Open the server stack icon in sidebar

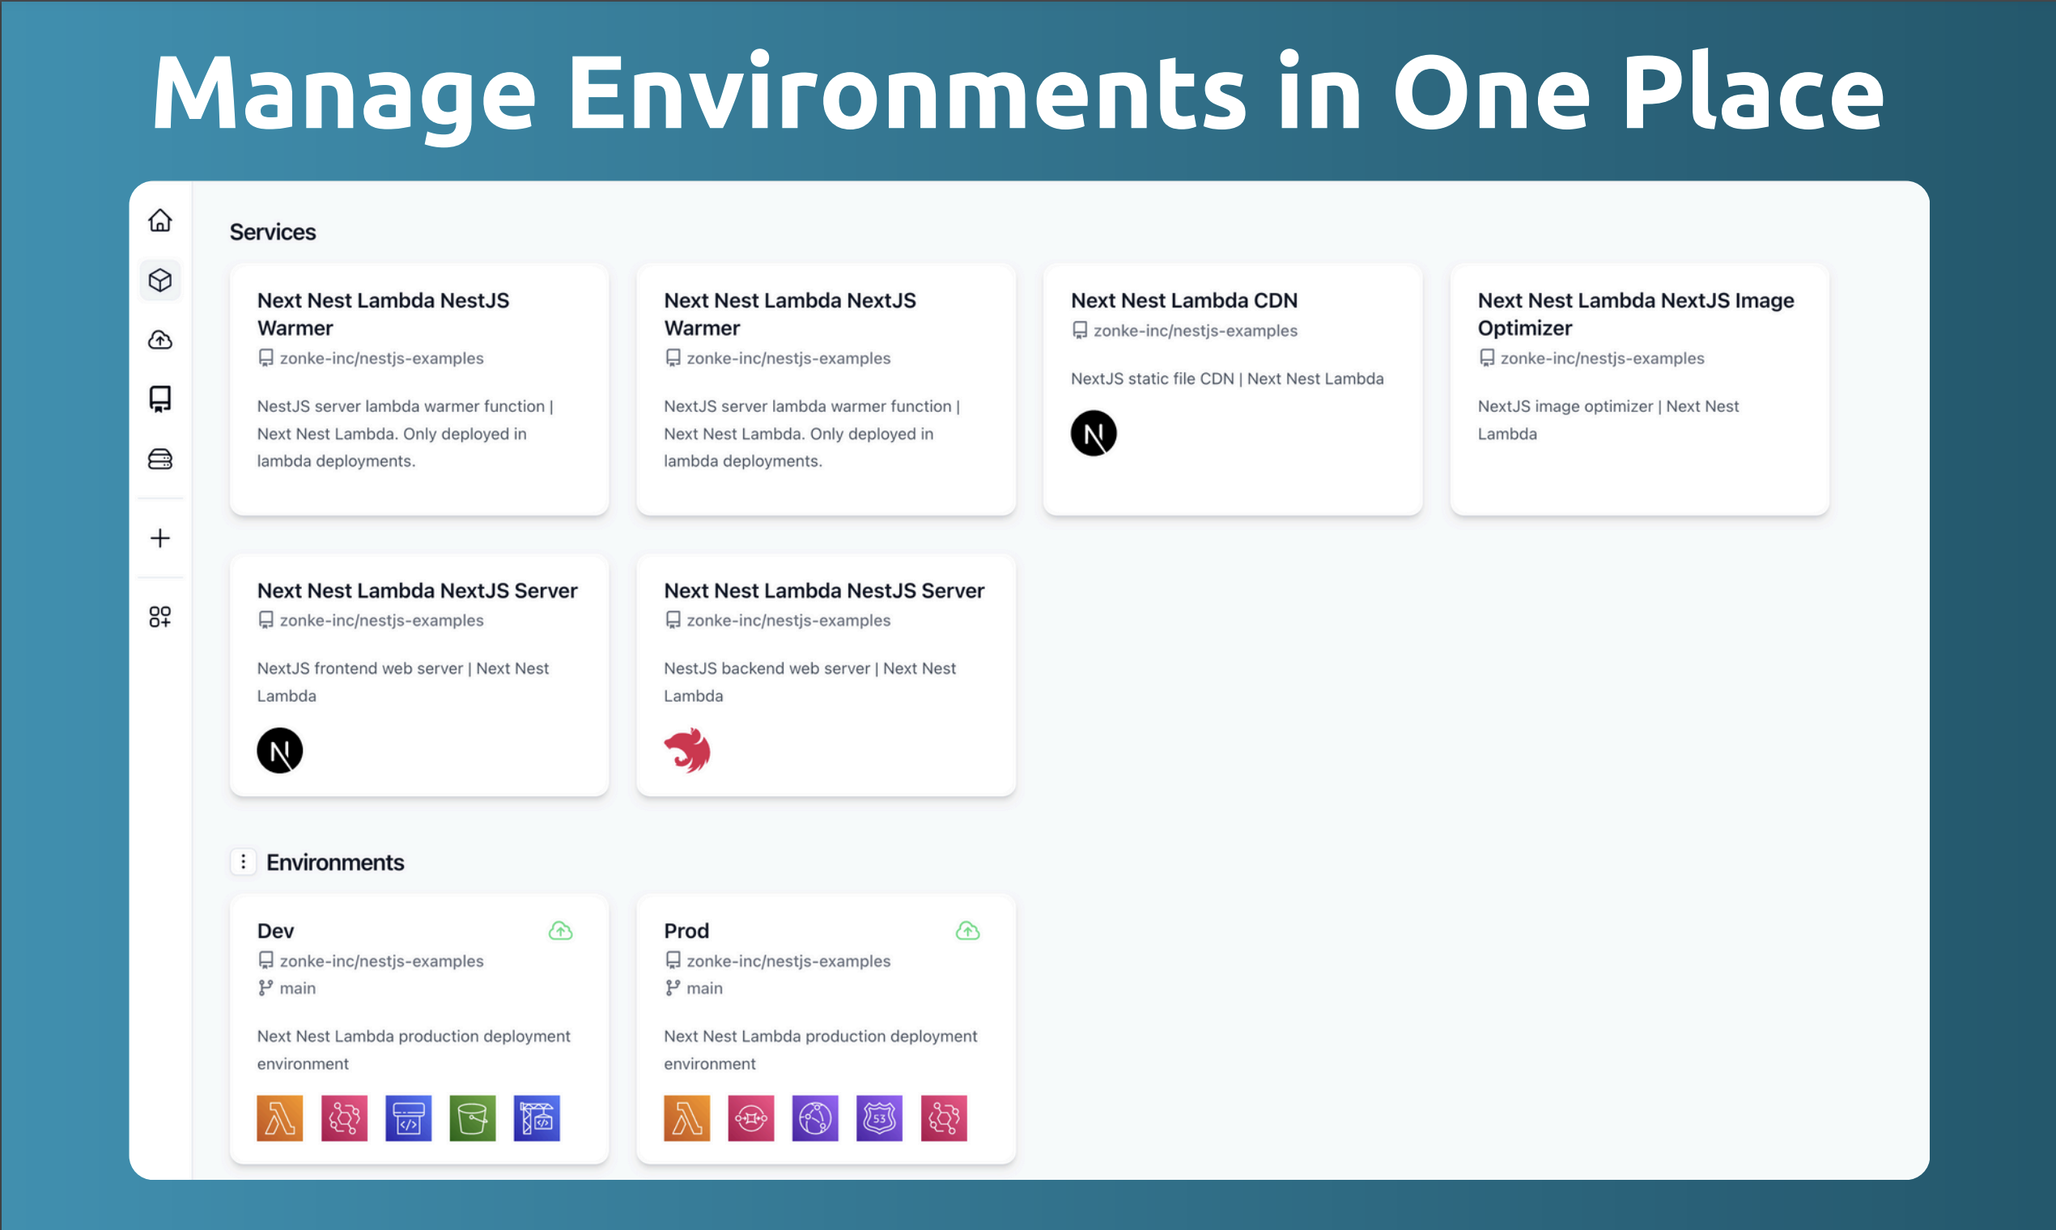160,459
